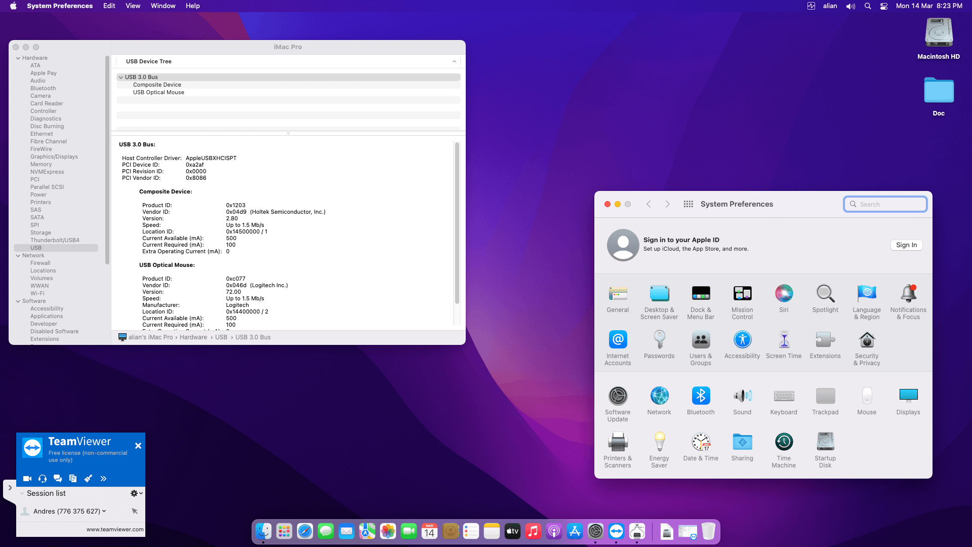Open www.teamviewer.com link
The width and height of the screenshot is (972, 547).
click(x=115, y=529)
